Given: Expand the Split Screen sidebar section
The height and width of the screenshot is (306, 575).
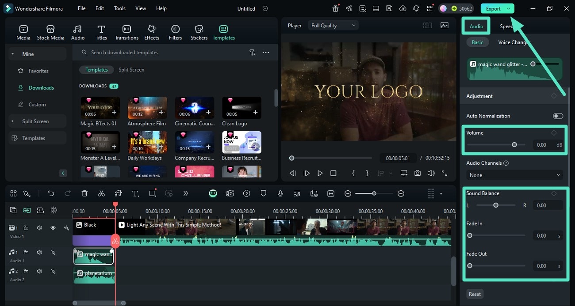Looking at the screenshot, I should click(35, 121).
